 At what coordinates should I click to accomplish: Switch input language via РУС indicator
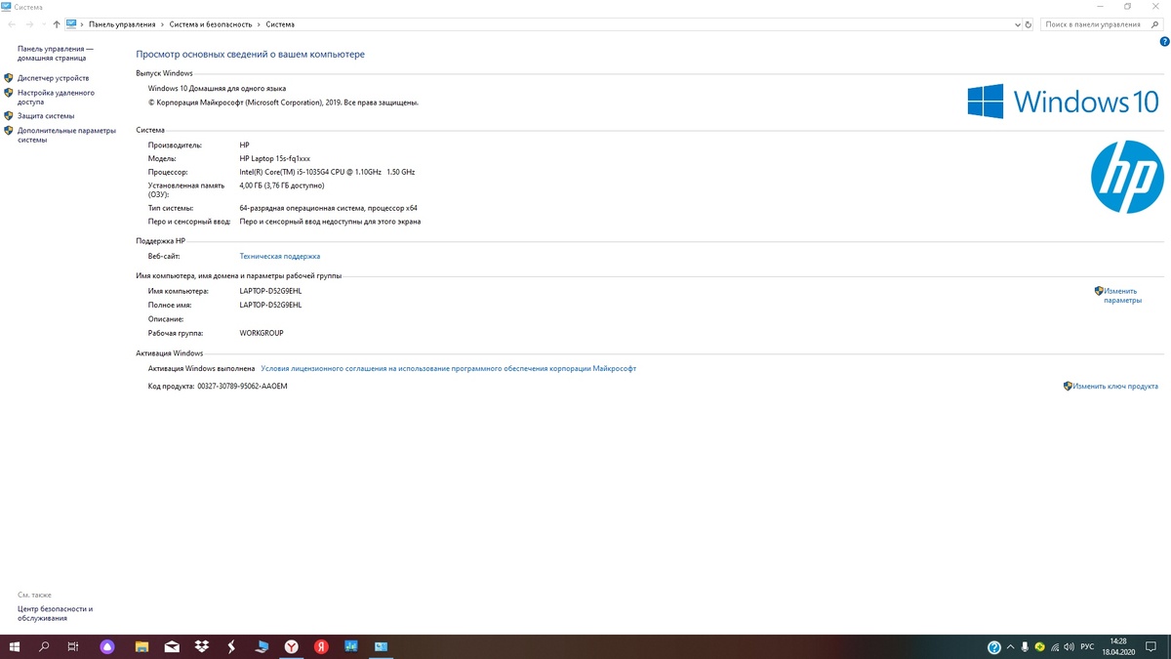[1087, 647]
